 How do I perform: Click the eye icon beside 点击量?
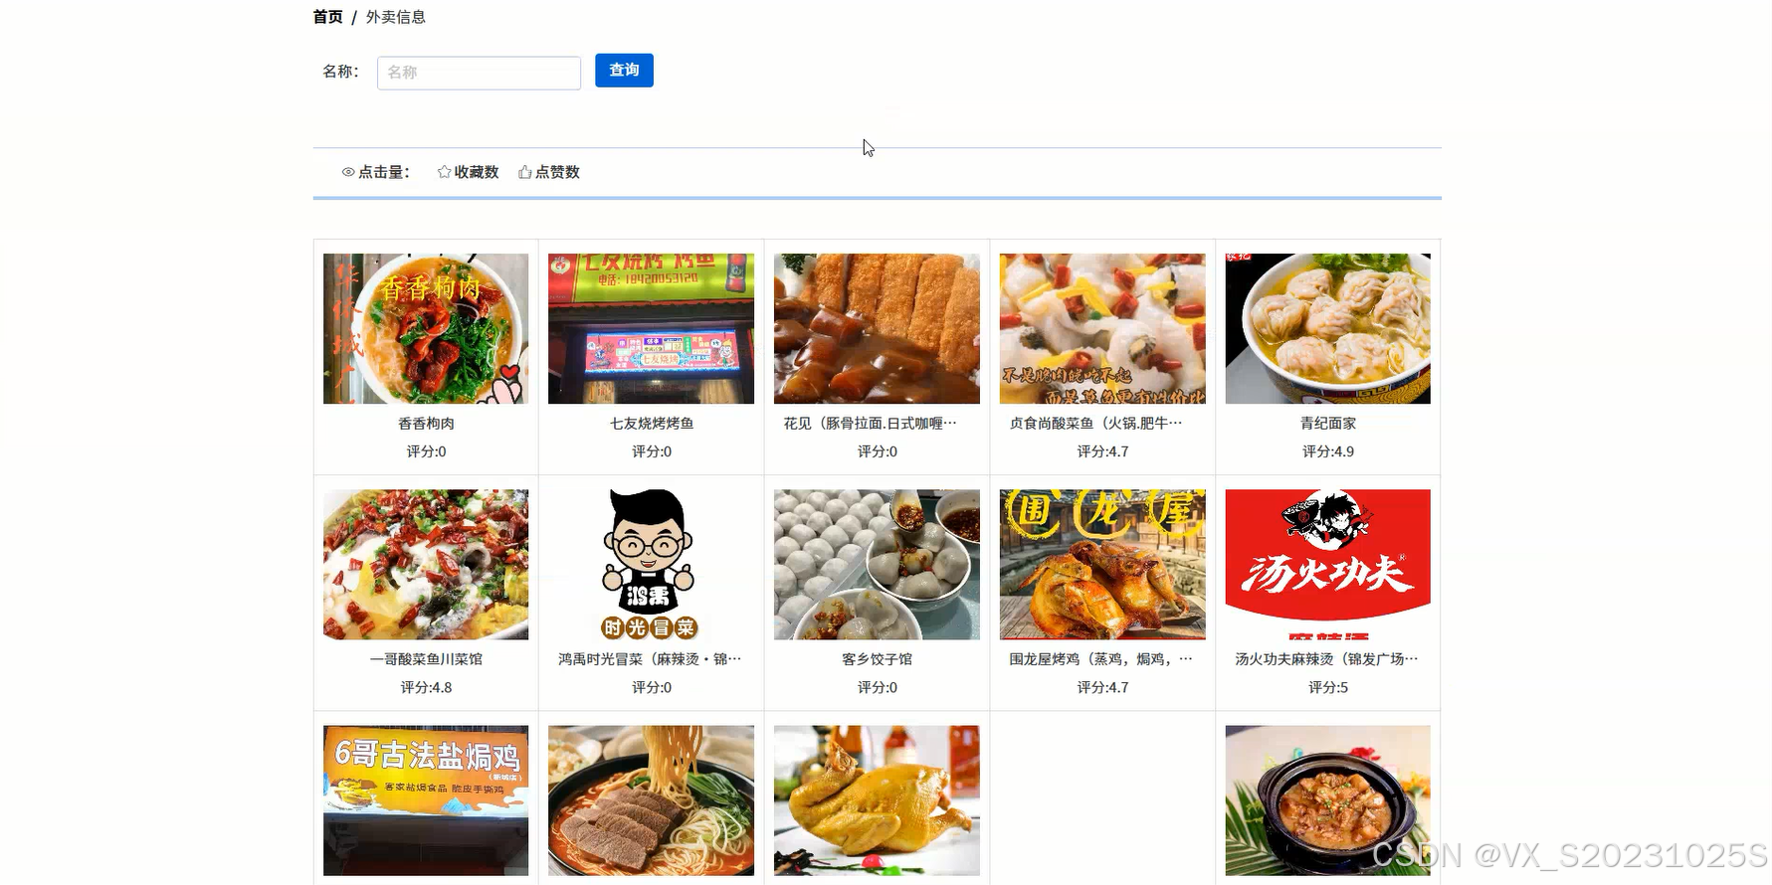tap(348, 172)
